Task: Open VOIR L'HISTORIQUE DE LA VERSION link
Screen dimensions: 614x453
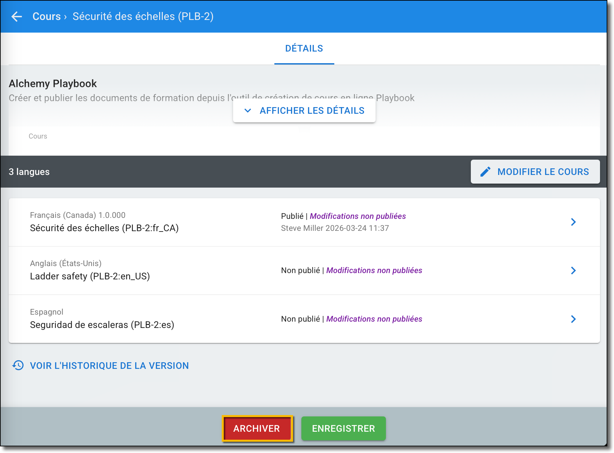Action: pyautogui.click(x=109, y=366)
